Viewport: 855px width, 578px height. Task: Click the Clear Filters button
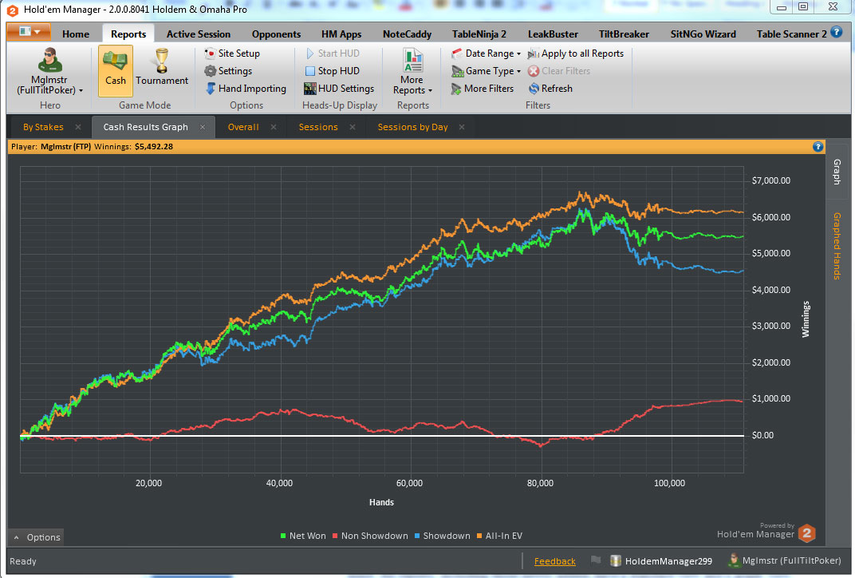coord(559,71)
